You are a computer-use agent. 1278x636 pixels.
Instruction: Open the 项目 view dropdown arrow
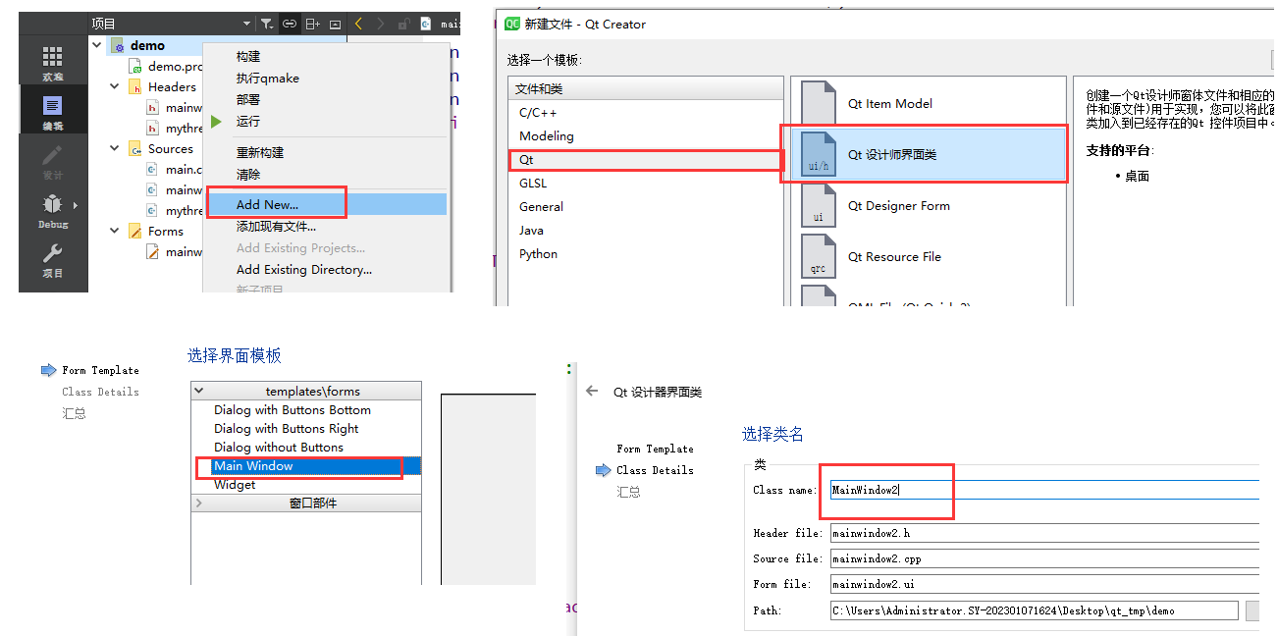pos(247,24)
